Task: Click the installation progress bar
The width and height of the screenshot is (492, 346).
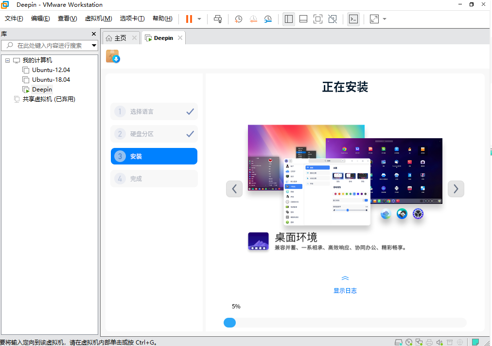Action: tap(345, 323)
